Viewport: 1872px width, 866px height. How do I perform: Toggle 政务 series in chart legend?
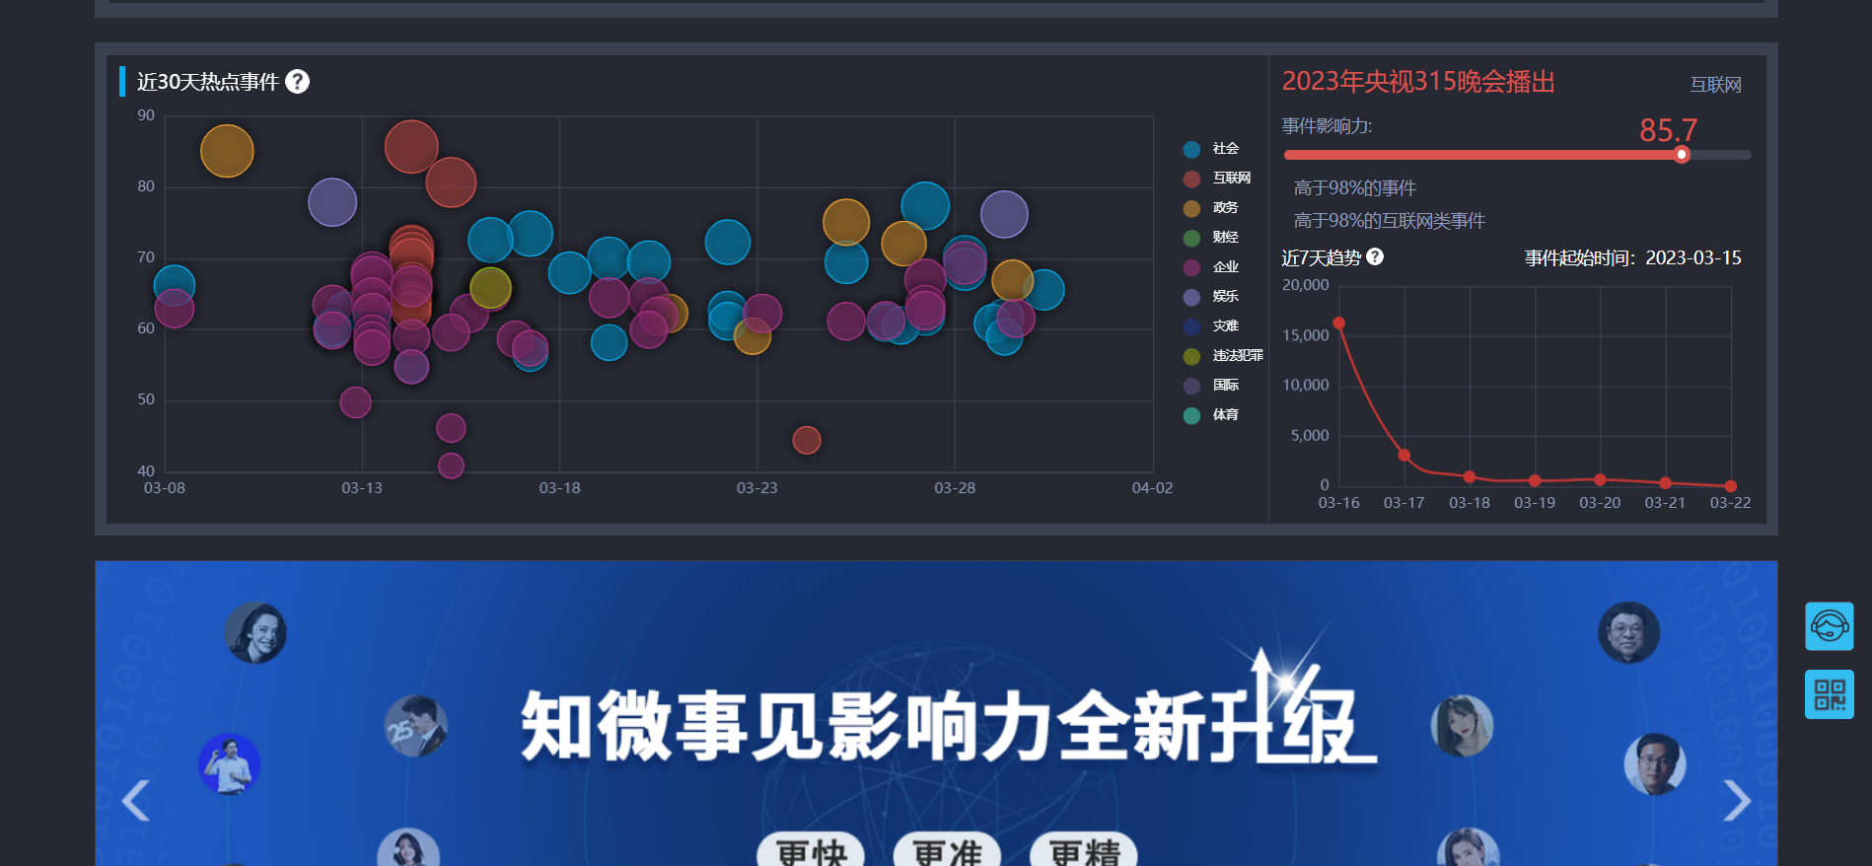point(1211,208)
